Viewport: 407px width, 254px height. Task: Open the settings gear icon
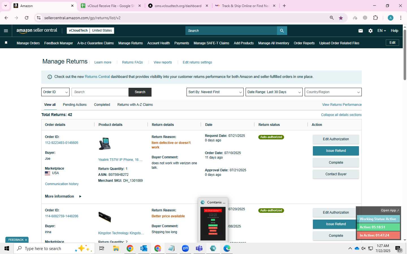click(371, 31)
